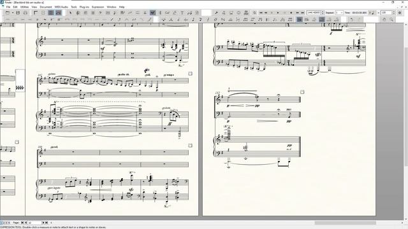The width and height of the screenshot is (408, 229).
Task: Select the Selection tool arrow
Action: point(70,13)
